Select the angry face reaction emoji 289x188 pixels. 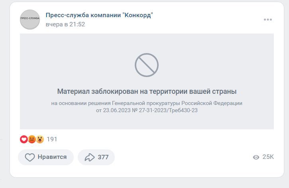pos(32,139)
